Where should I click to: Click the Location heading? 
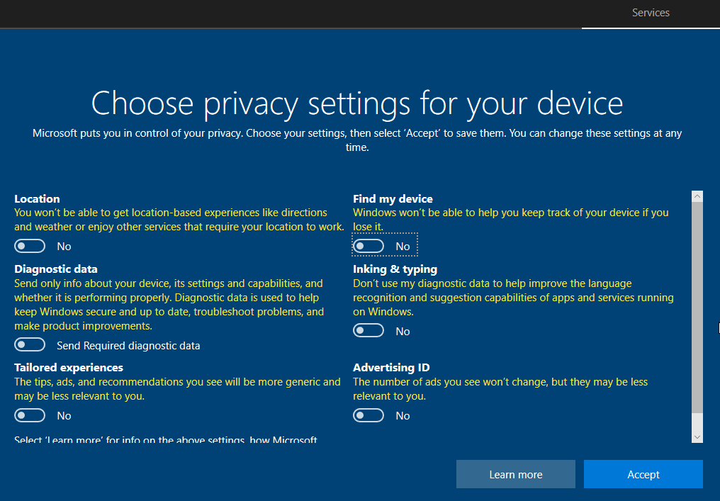click(x=37, y=199)
